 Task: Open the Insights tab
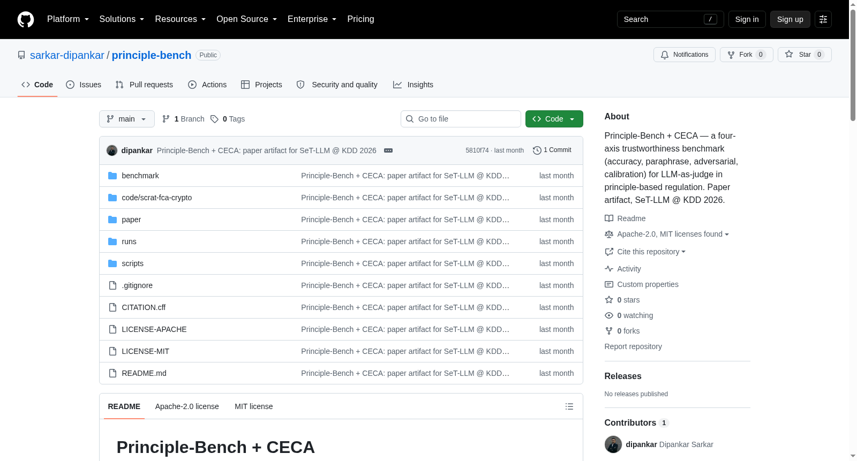tap(413, 85)
